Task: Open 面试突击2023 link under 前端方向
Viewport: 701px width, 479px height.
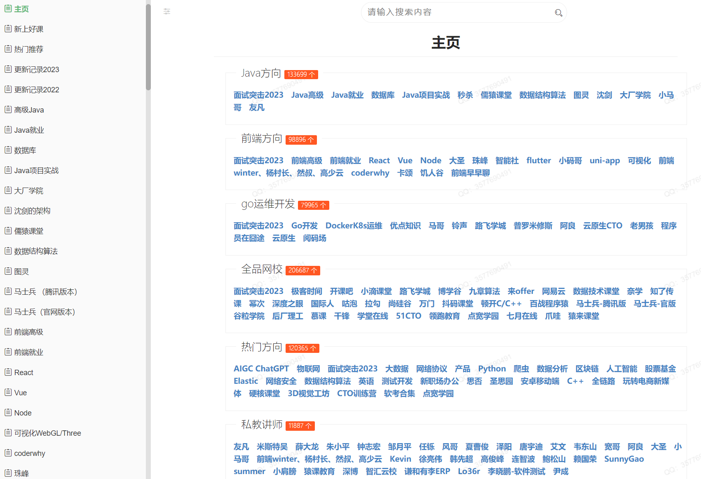Action: pos(258,161)
